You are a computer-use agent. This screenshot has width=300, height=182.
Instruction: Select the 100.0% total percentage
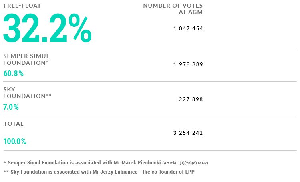point(15,141)
